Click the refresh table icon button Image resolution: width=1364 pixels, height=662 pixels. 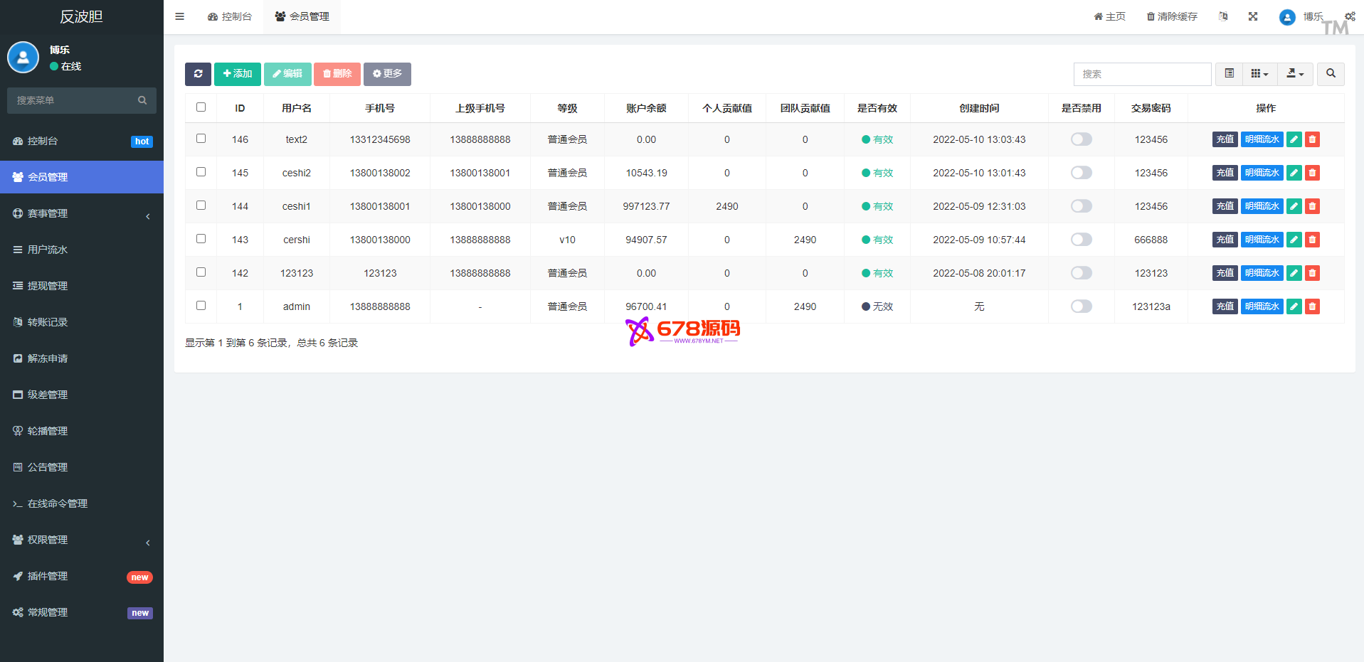[198, 74]
